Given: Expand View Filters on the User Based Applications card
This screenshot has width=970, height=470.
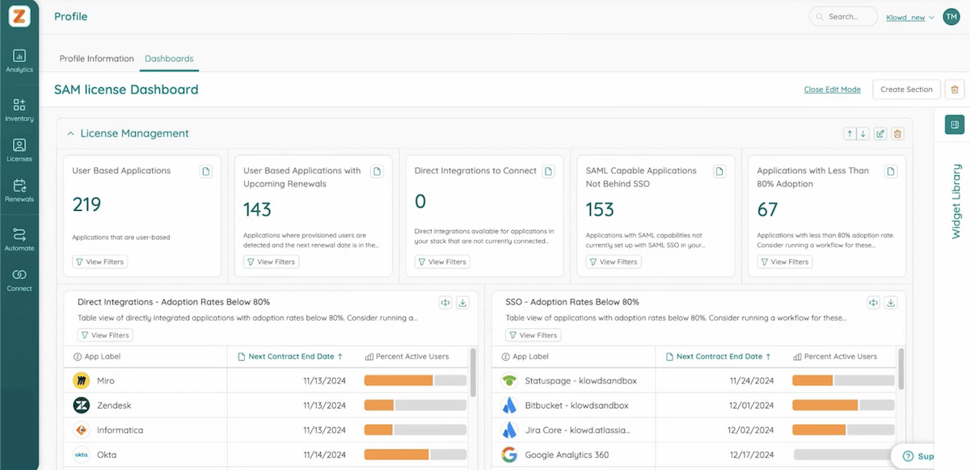Looking at the screenshot, I should 99,261.
